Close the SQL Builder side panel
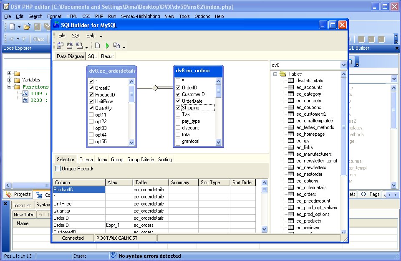This screenshot has height=261, width=401. 397,48
